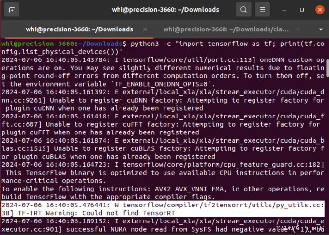Click the window title text in header bar
Image resolution: width=329 pixels, height=235 pixels.
[x=165, y=10]
